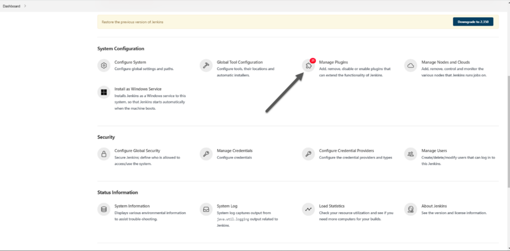Click the red plugin update count badge

click(312, 60)
